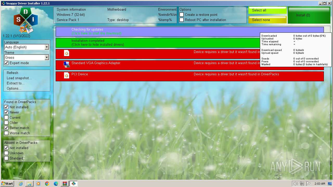Toggle Expert mode checkbox
The height and width of the screenshot is (187, 333).
tap(6, 63)
